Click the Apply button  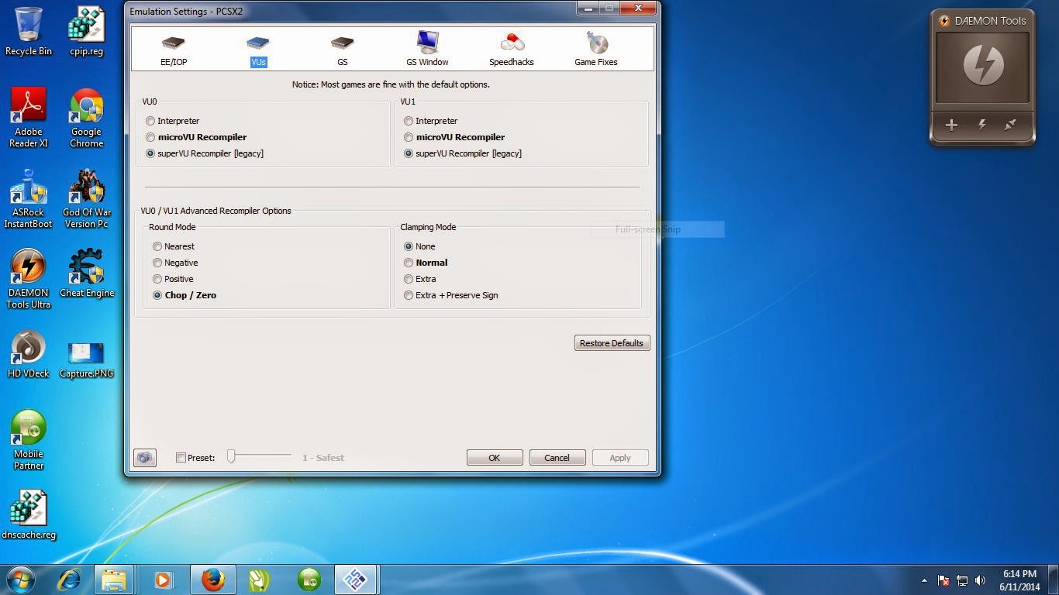[620, 458]
